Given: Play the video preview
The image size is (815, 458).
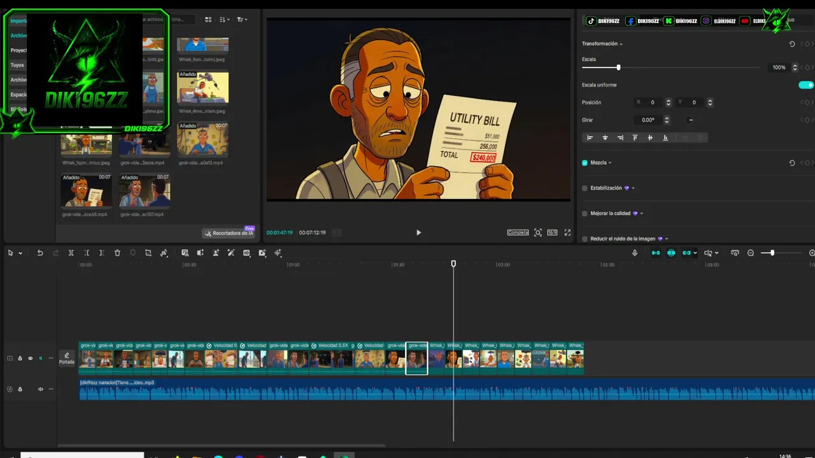Looking at the screenshot, I should click(x=418, y=233).
